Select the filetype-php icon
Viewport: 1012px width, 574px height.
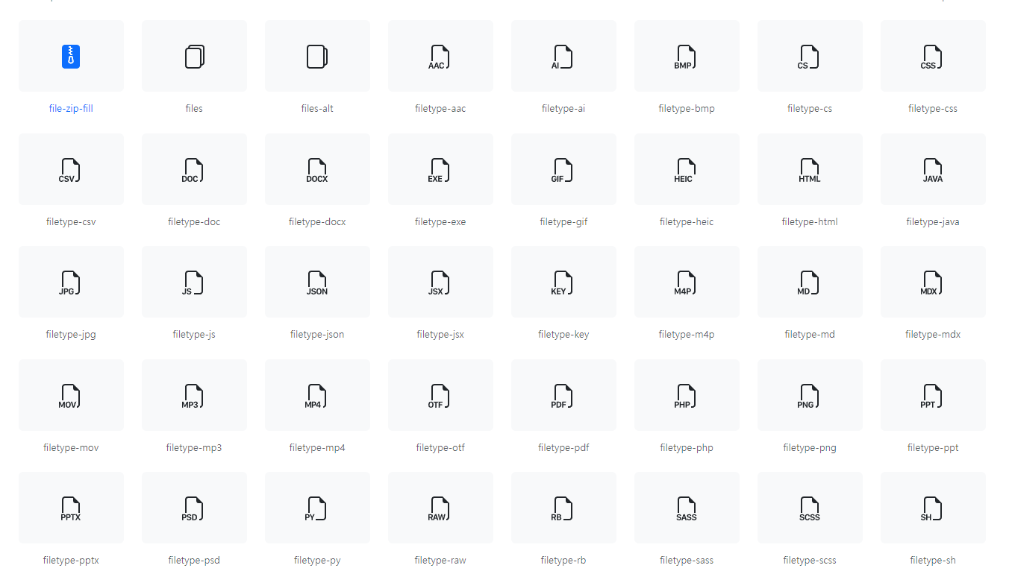point(687,396)
